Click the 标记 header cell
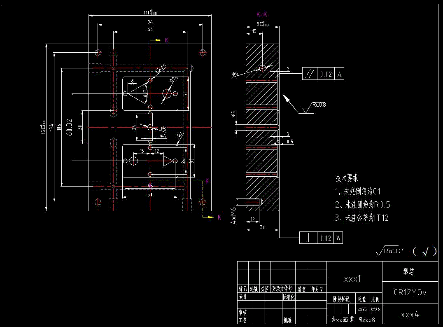The width and height of the screenshot is (443, 327). coord(242,289)
